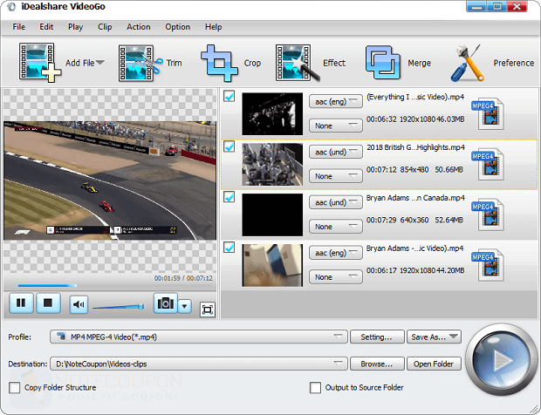Screen dimensions: 541x415
Task: Select the Bryan Adams Canada black thumbnail
Action: click(272, 214)
